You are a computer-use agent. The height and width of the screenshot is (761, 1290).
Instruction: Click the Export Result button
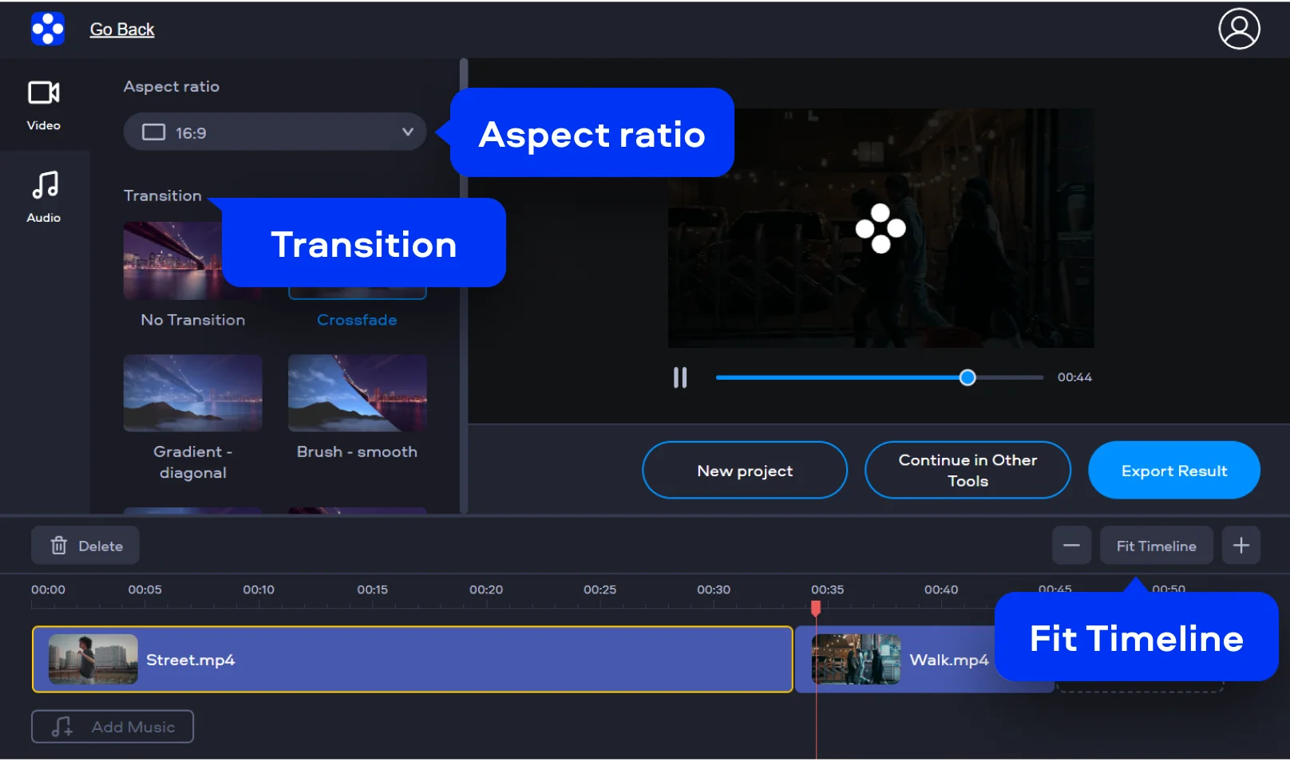coord(1173,471)
